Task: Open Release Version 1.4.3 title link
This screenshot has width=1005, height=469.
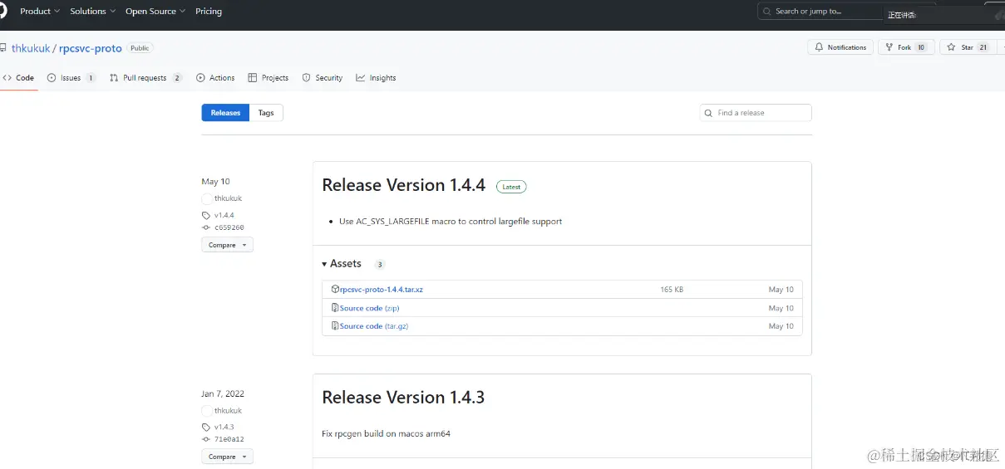Action: click(403, 398)
